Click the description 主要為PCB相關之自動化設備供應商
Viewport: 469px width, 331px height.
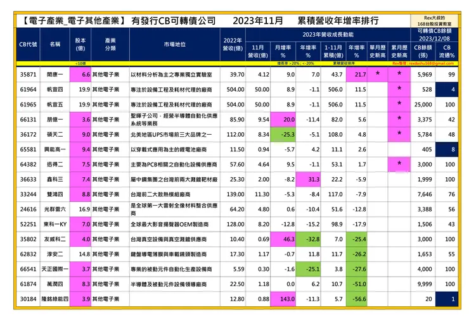click(174, 165)
